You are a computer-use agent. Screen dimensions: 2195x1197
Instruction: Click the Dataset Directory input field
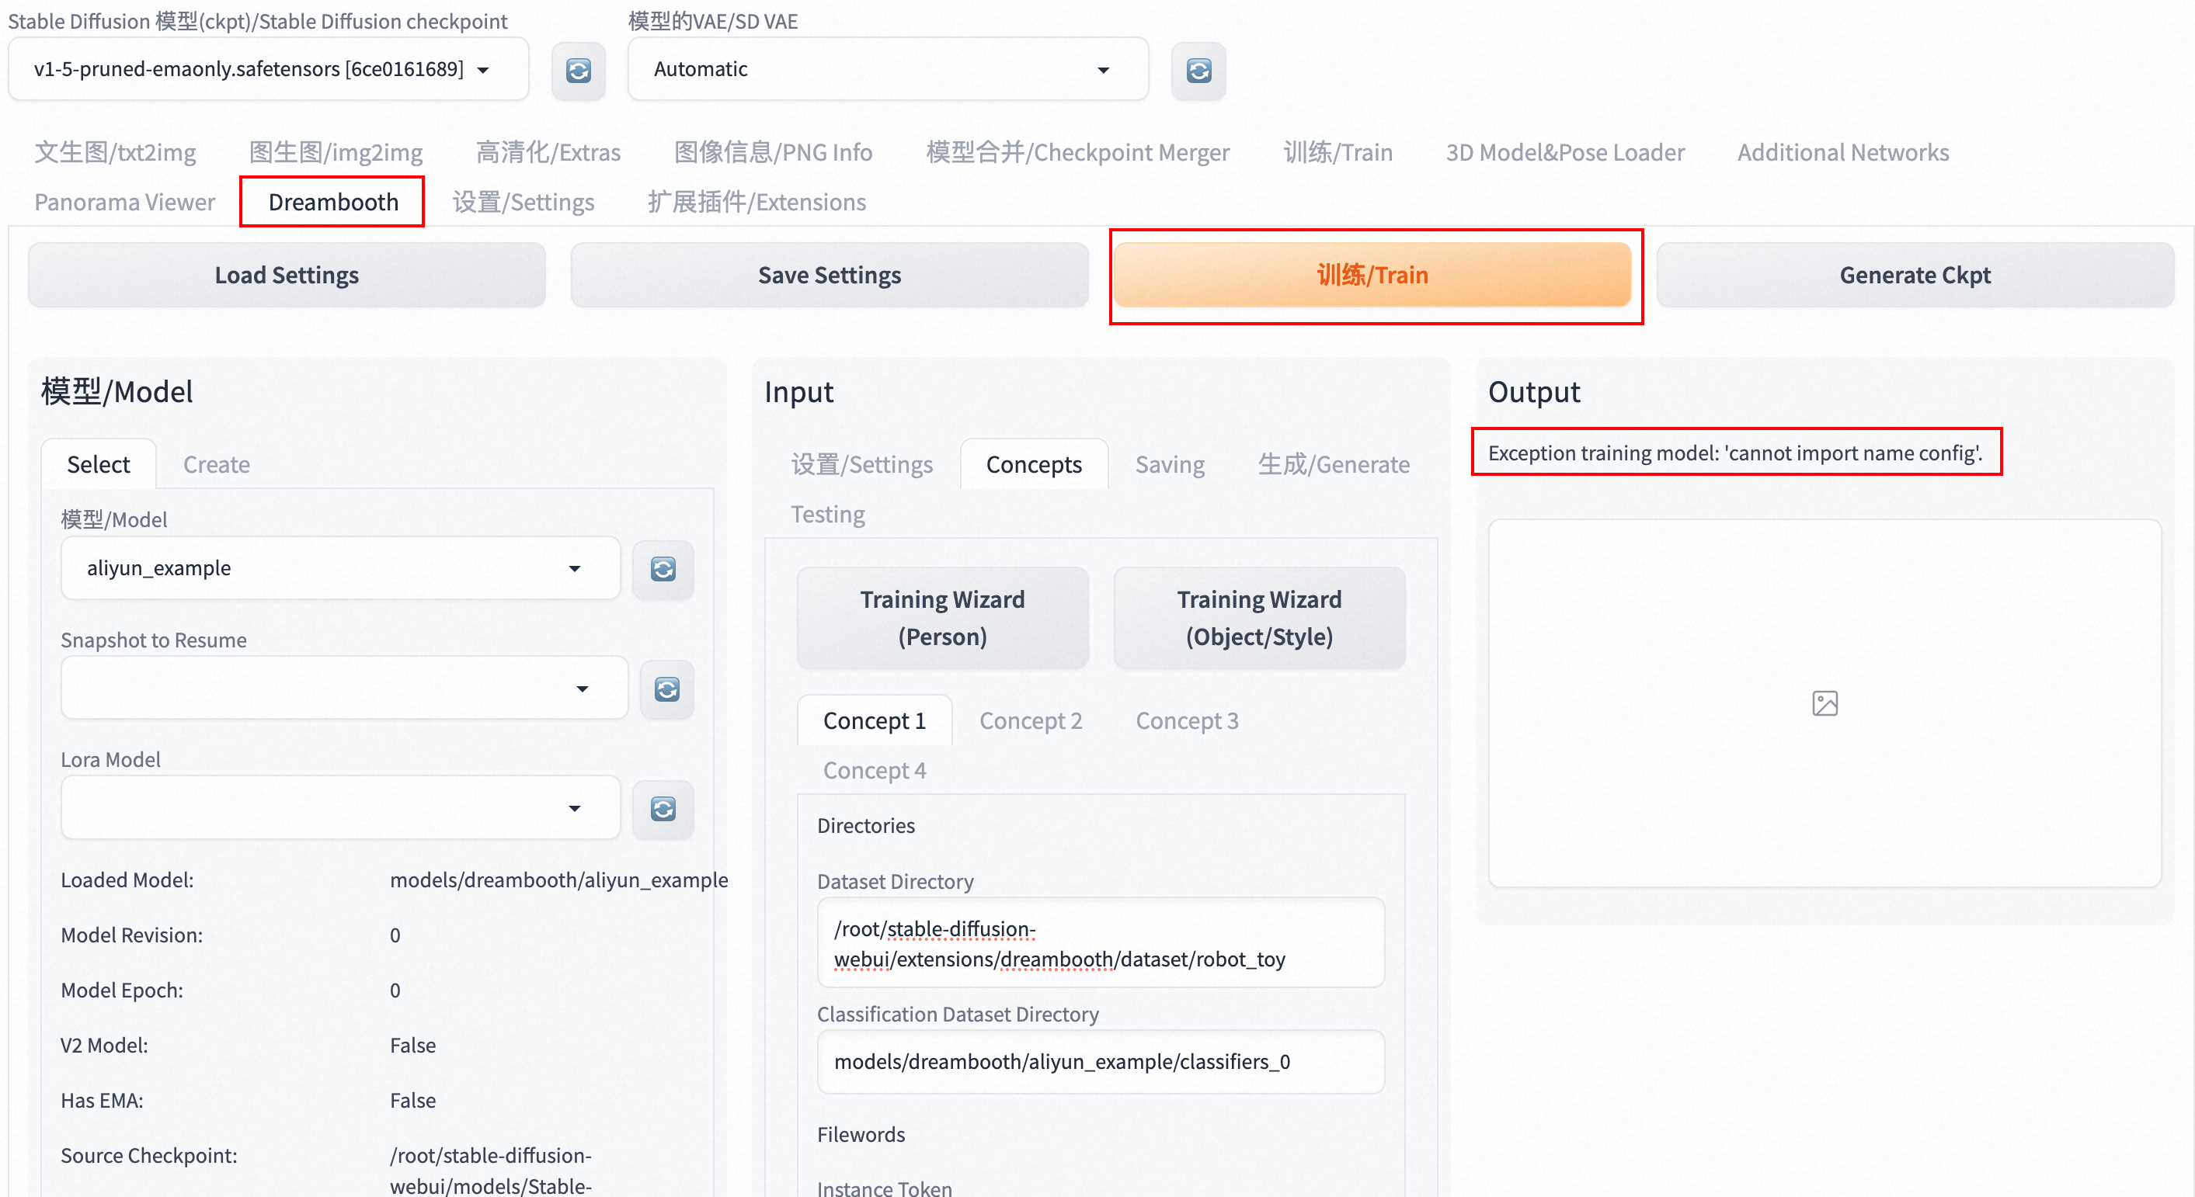(1099, 943)
